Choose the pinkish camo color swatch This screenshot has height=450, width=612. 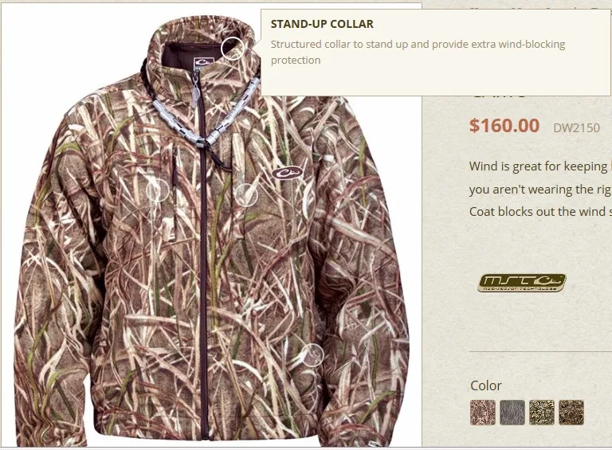pos(483,413)
